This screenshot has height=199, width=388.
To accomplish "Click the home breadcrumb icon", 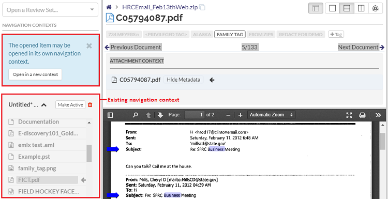I will [x=109, y=7].
